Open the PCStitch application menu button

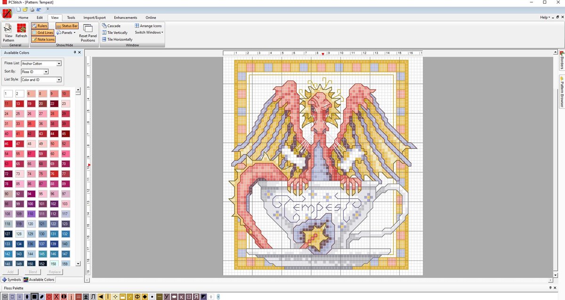coord(7,13)
